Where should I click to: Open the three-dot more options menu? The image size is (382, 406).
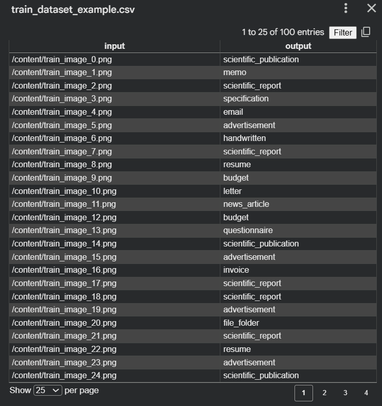click(x=346, y=8)
